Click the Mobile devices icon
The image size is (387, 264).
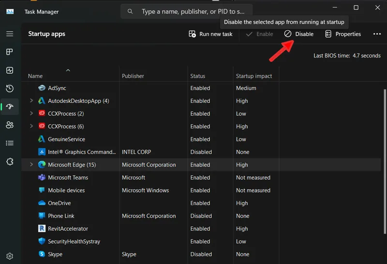pyautogui.click(x=42, y=190)
